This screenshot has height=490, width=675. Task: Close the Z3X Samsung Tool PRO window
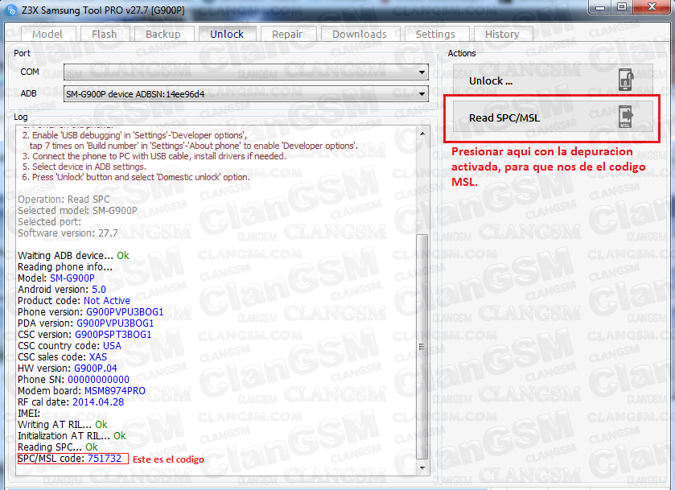652,7
